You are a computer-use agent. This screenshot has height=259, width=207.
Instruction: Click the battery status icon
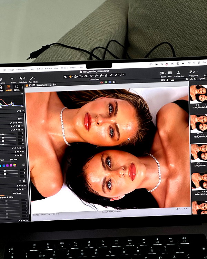[x=184, y=63]
